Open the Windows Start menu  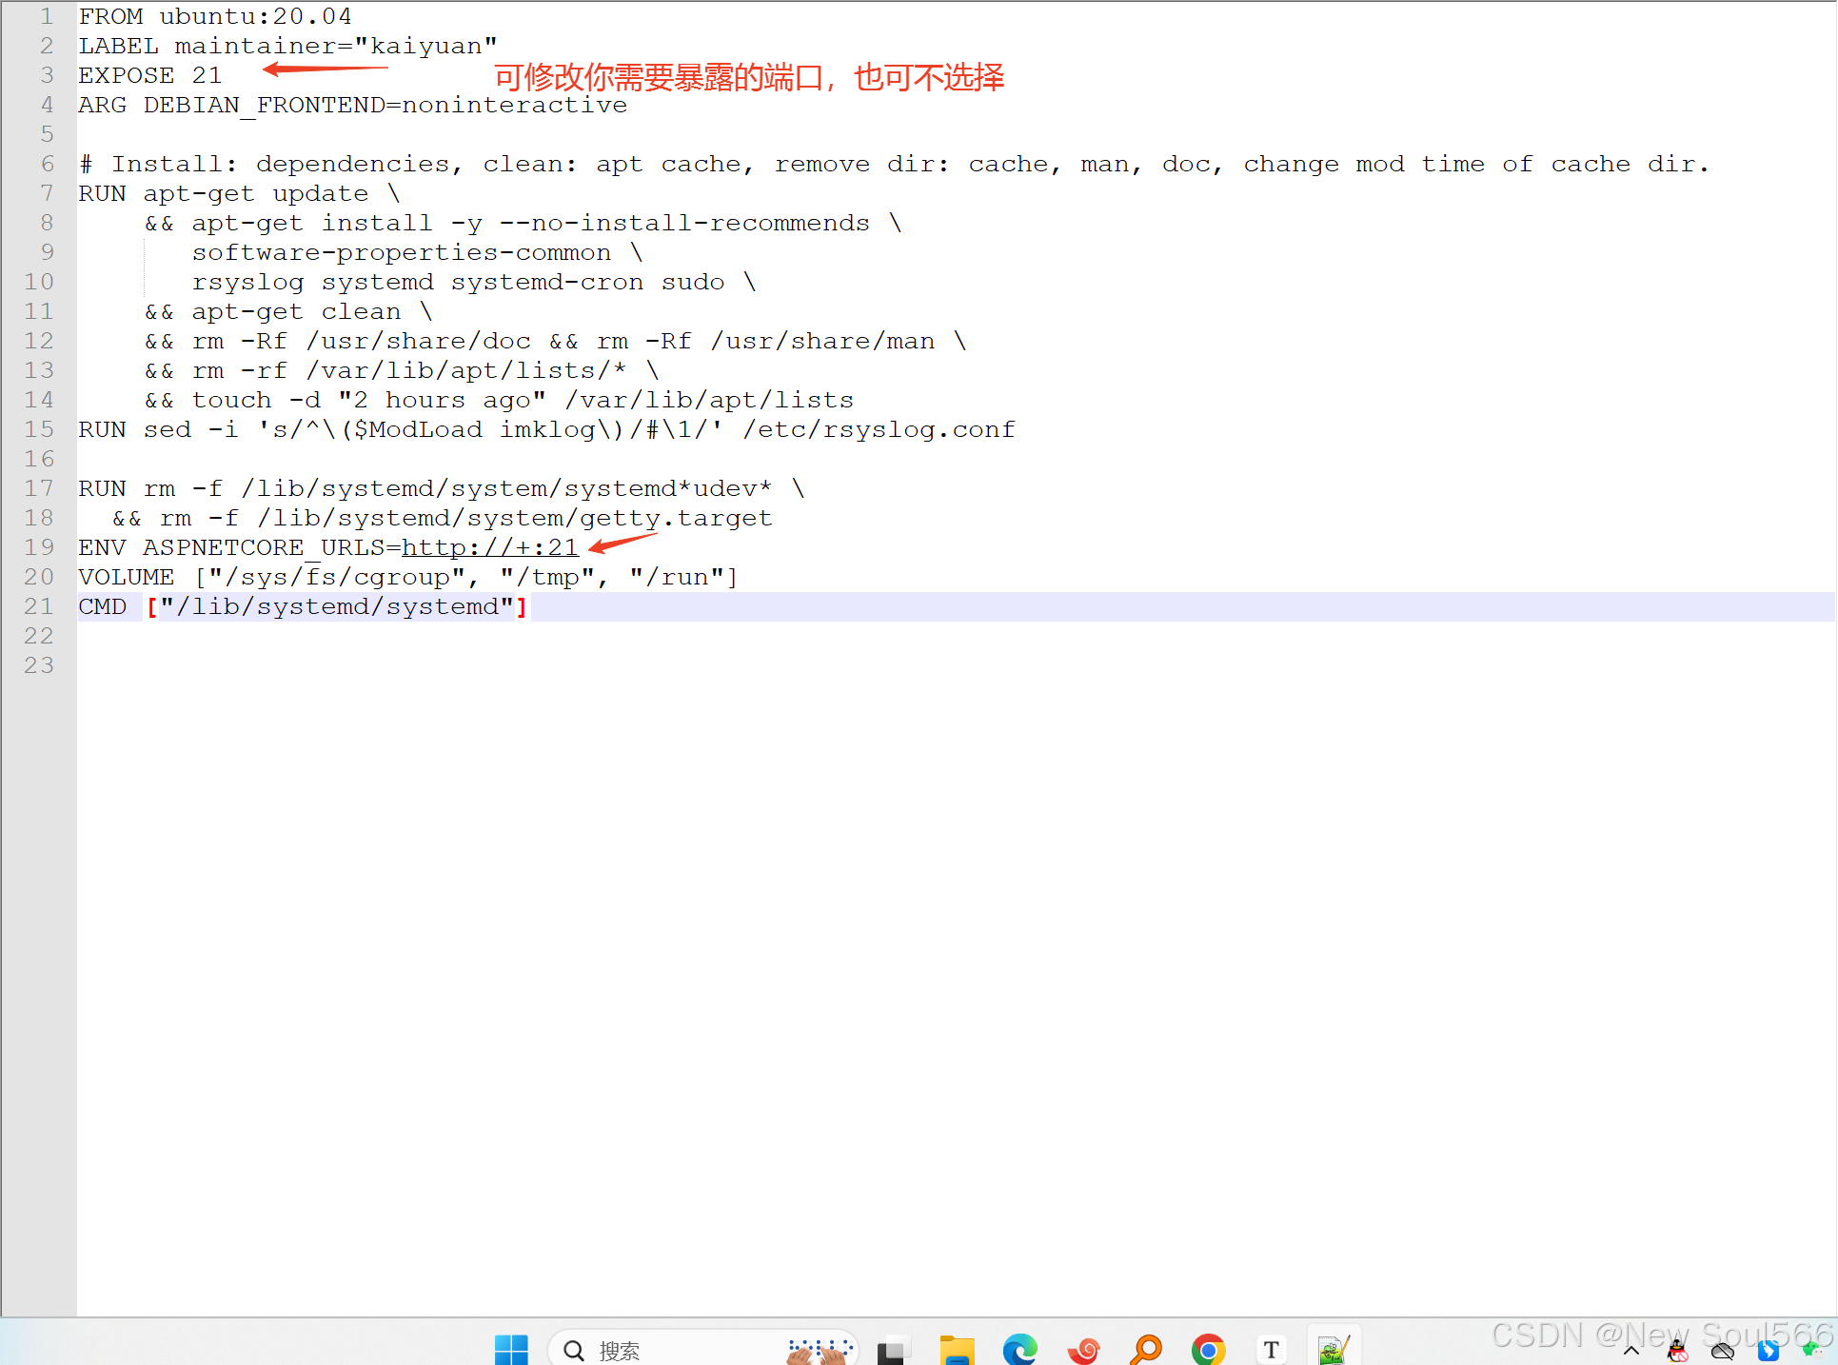coord(511,1349)
